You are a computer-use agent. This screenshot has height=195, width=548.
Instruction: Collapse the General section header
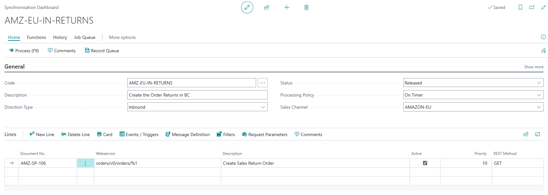14,67
